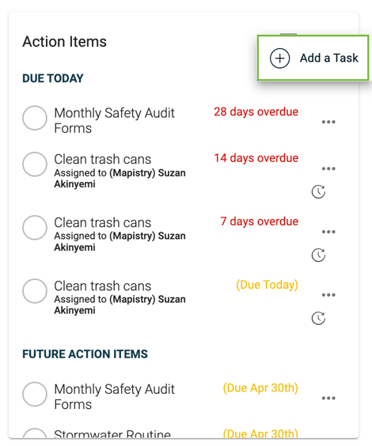Select the Add a Task menu option
Screen dimensions: 372x446
pos(313,58)
